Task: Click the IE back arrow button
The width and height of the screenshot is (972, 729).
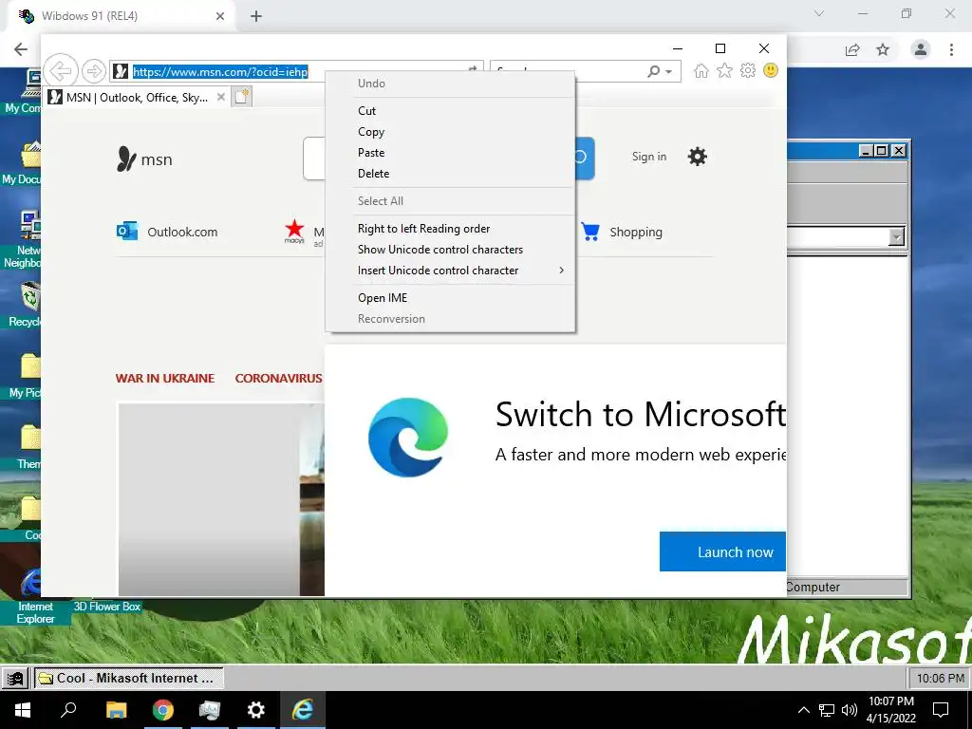Action: tap(61, 70)
